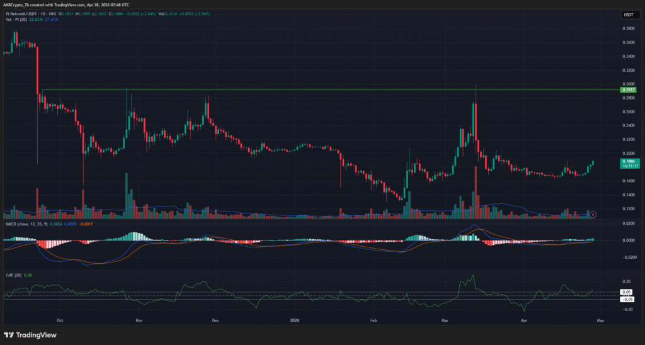This screenshot has height=345, width=645.
Task: Click the Mar label on time axis
Action: [445, 320]
